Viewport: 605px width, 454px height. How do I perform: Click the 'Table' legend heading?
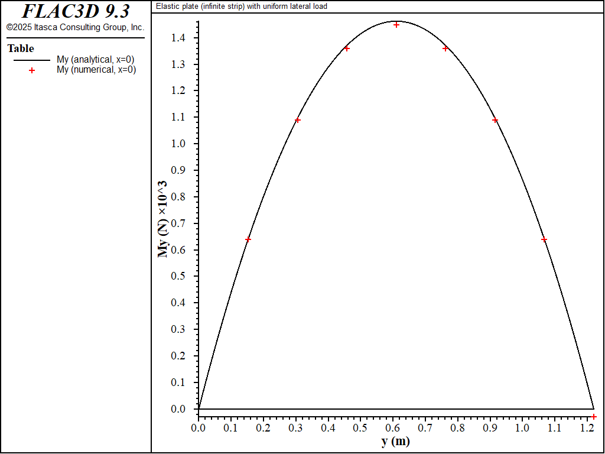(21, 48)
